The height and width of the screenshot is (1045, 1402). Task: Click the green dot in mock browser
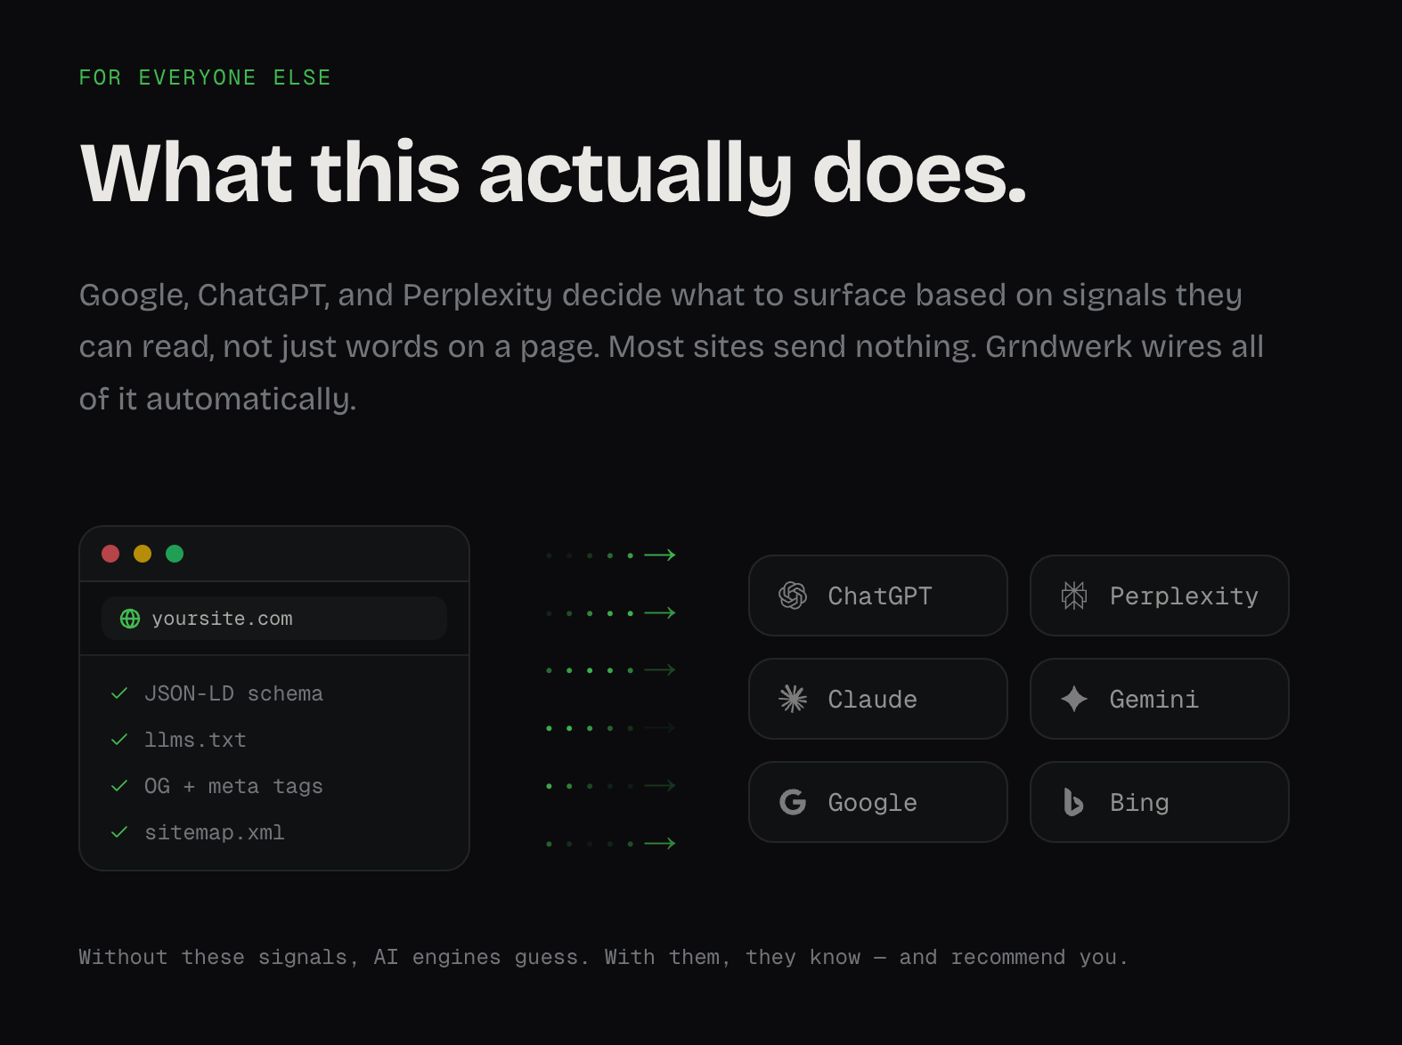[175, 554]
